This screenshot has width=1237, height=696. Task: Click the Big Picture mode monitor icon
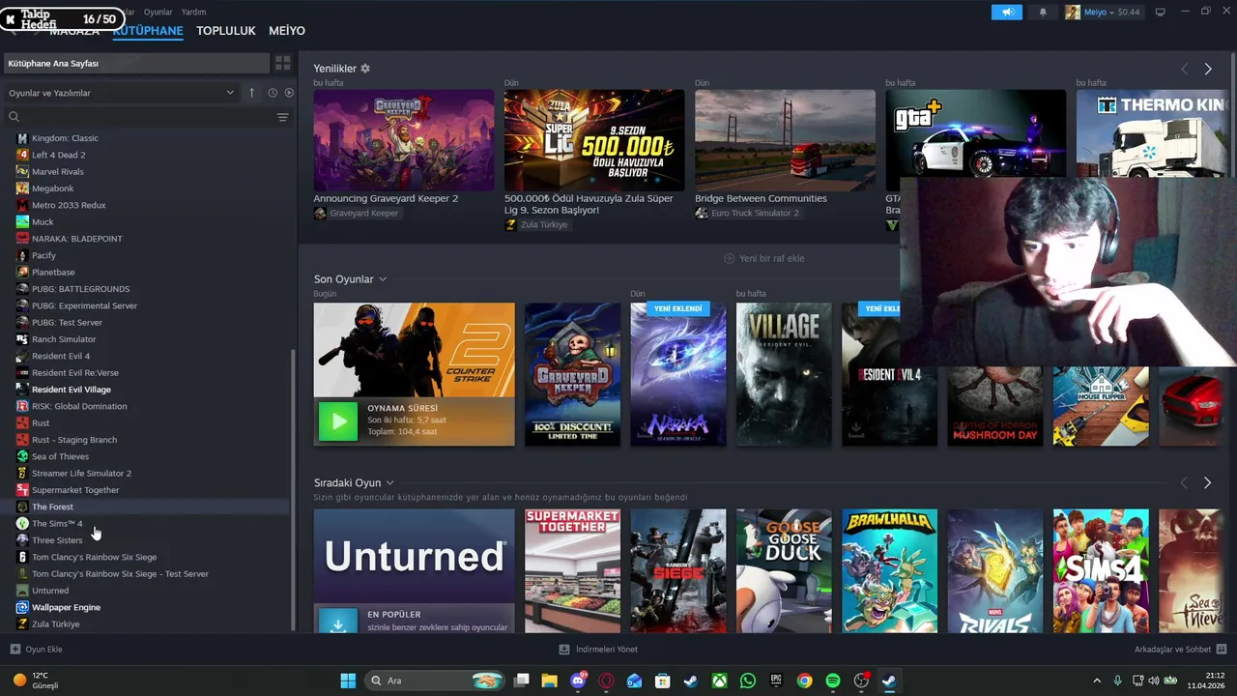coord(1161,12)
